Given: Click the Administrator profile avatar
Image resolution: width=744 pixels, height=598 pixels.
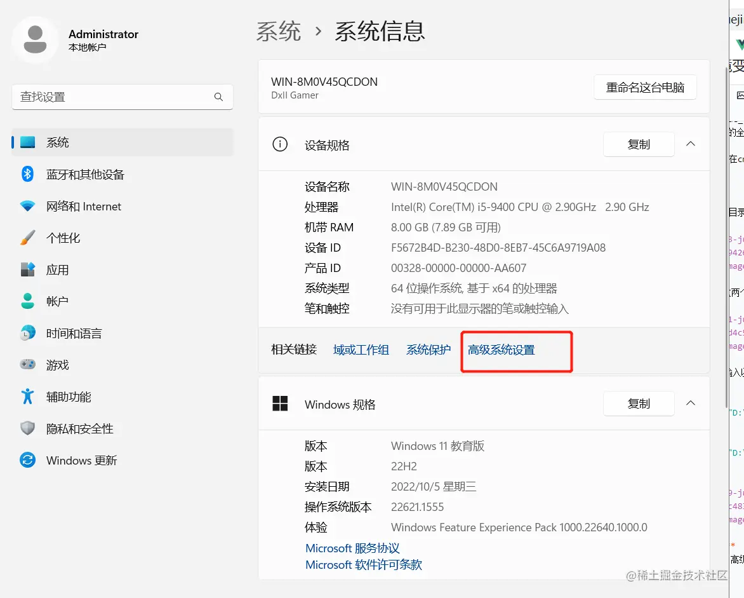Looking at the screenshot, I should (35, 40).
